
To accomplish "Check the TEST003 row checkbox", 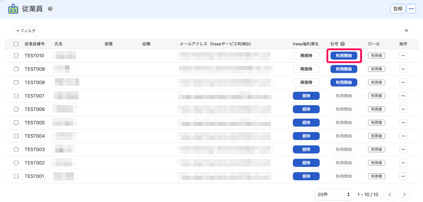I will click(16, 150).
